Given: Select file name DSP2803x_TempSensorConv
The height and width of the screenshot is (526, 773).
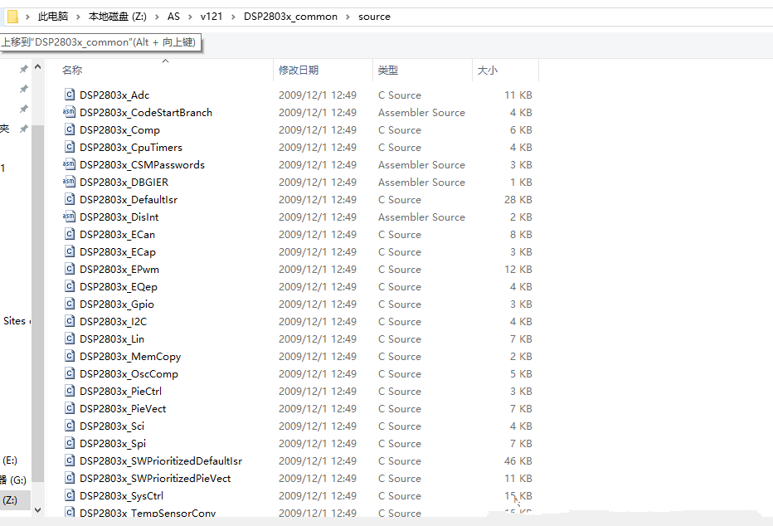Looking at the screenshot, I should (148, 513).
